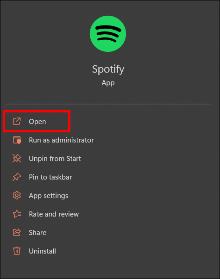Click the Spotify app name heading
This screenshot has height=279, width=220.
point(108,69)
